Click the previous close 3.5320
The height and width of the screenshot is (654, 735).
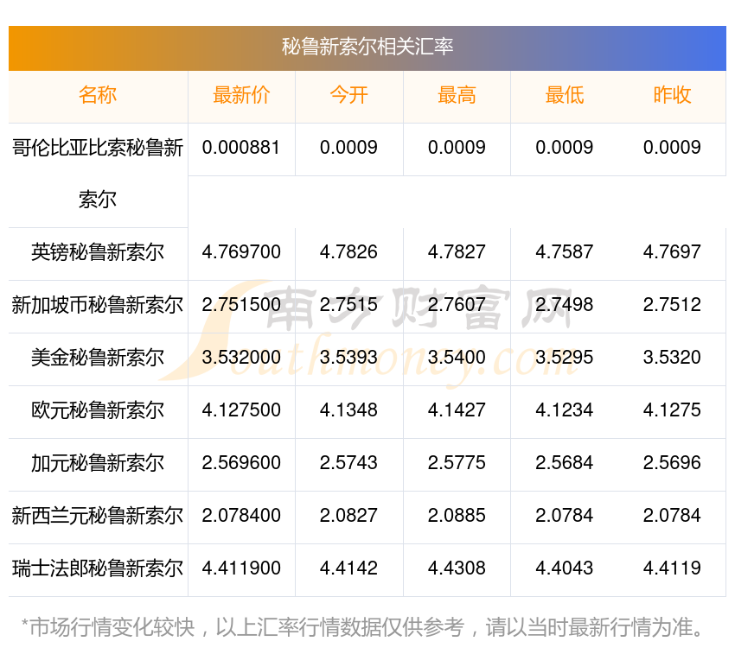pos(672,358)
